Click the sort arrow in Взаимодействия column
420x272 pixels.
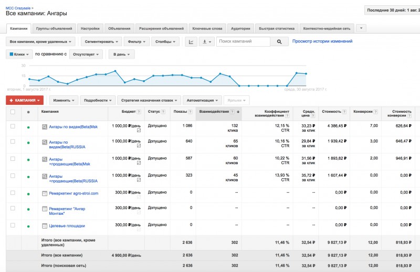coord(238,112)
